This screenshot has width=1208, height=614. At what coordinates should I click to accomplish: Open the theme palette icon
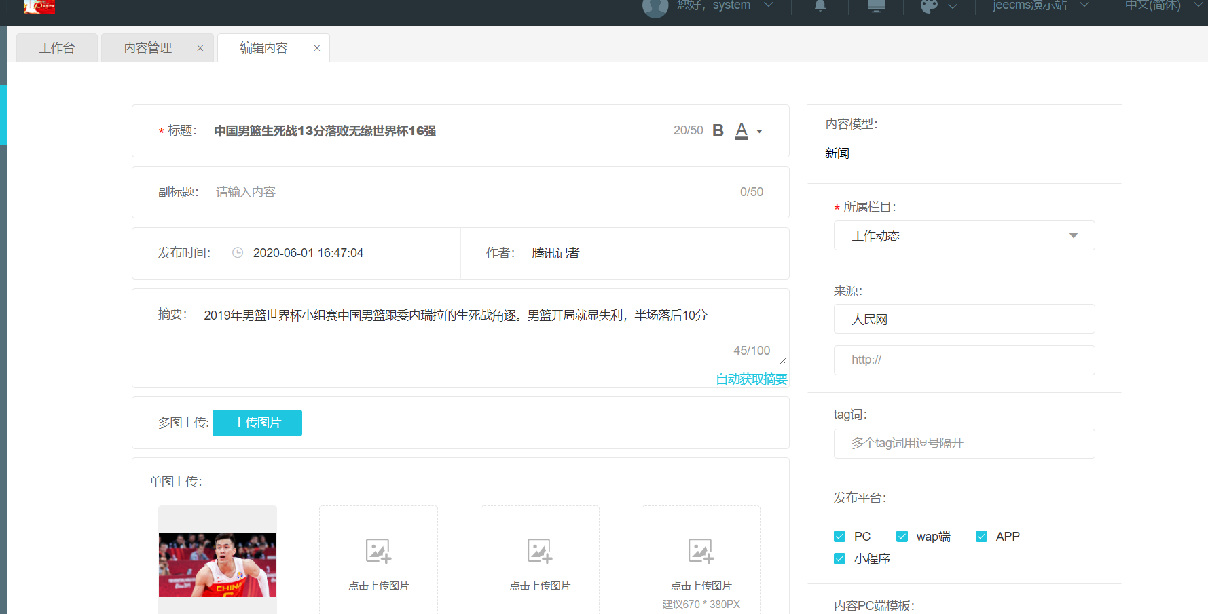pyautogui.click(x=930, y=6)
